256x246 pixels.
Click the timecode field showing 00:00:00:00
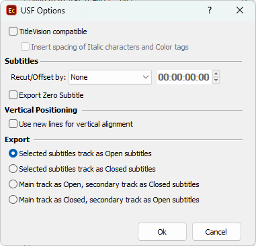point(184,77)
